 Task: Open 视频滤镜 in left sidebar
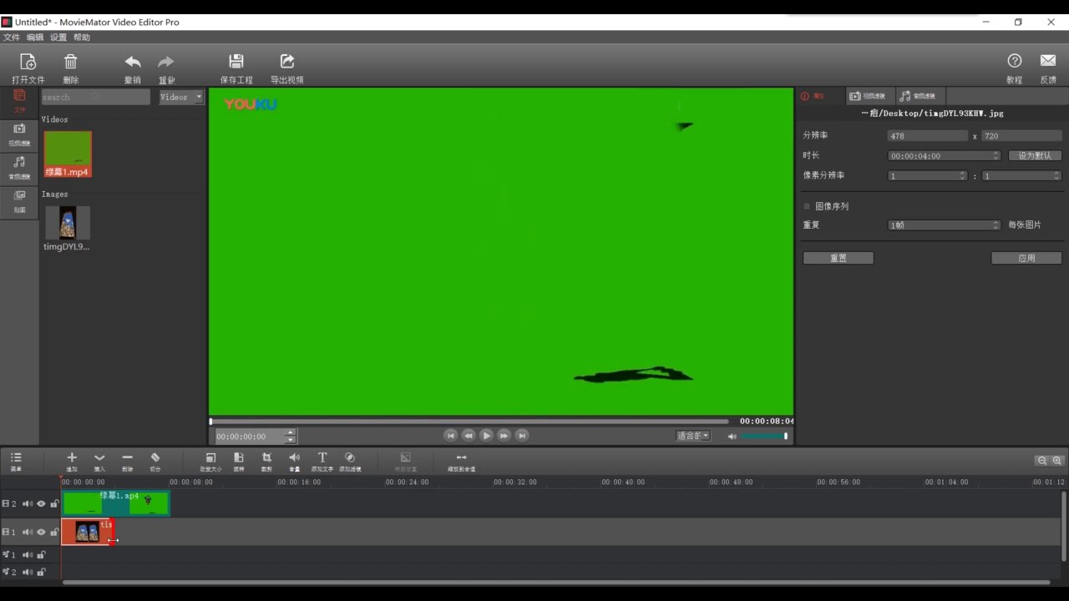(19, 134)
